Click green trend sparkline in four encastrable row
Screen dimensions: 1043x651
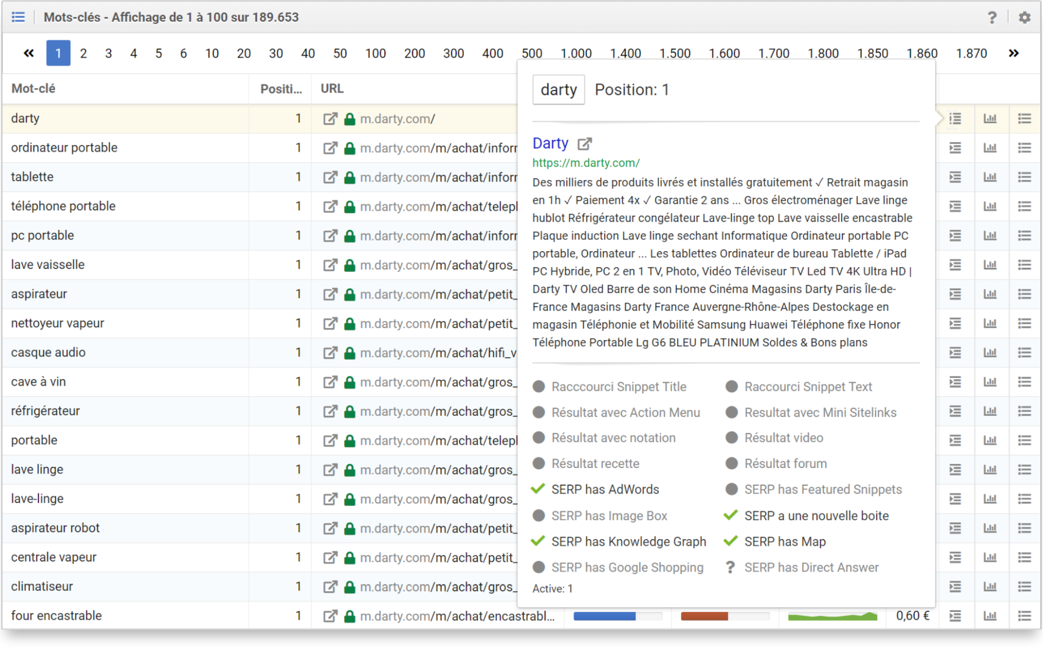(x=832, y=616)
